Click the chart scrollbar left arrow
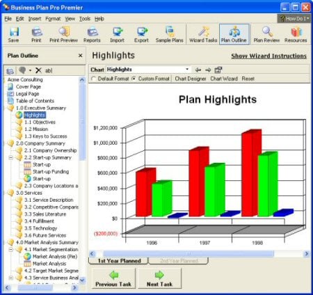The image size is (313, 295). (x=92, y=254)
